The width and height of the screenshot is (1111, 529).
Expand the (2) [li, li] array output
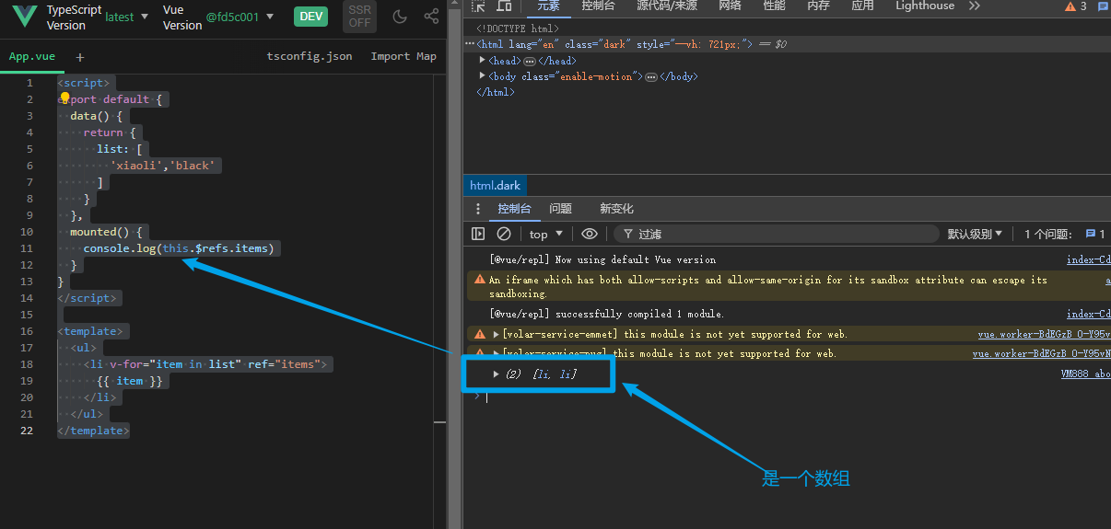click(x=497, y=374)
